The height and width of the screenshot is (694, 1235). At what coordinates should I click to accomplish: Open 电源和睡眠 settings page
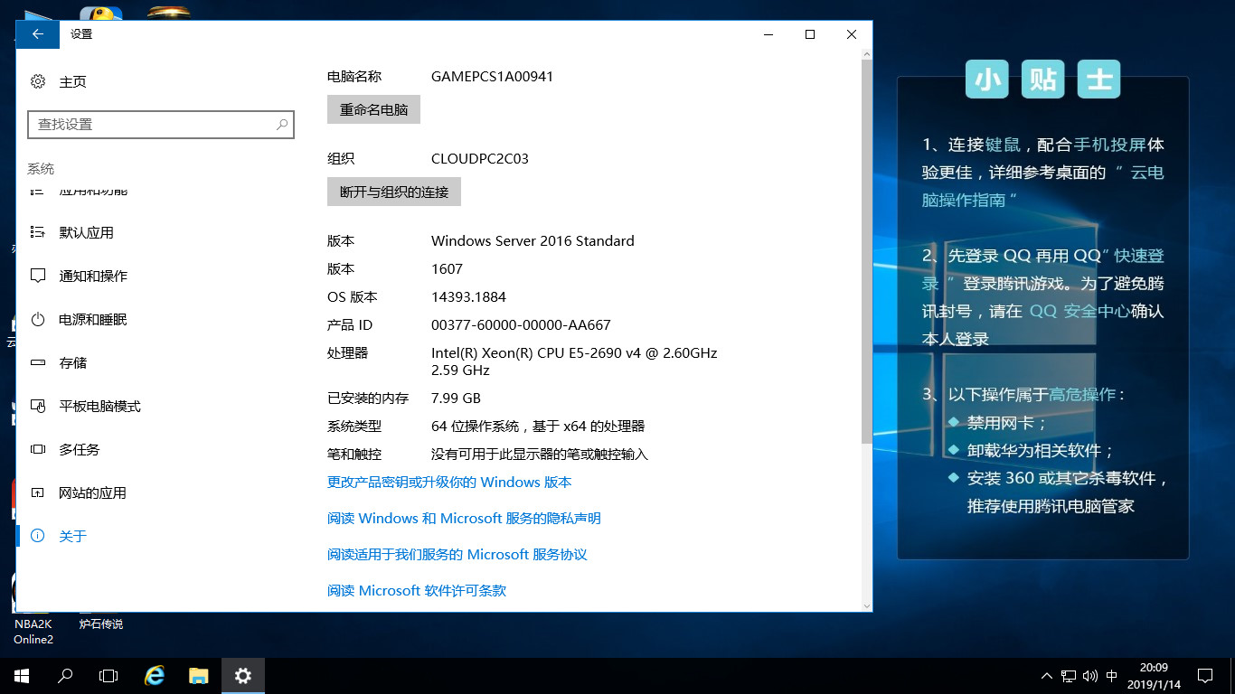[93, 319]
